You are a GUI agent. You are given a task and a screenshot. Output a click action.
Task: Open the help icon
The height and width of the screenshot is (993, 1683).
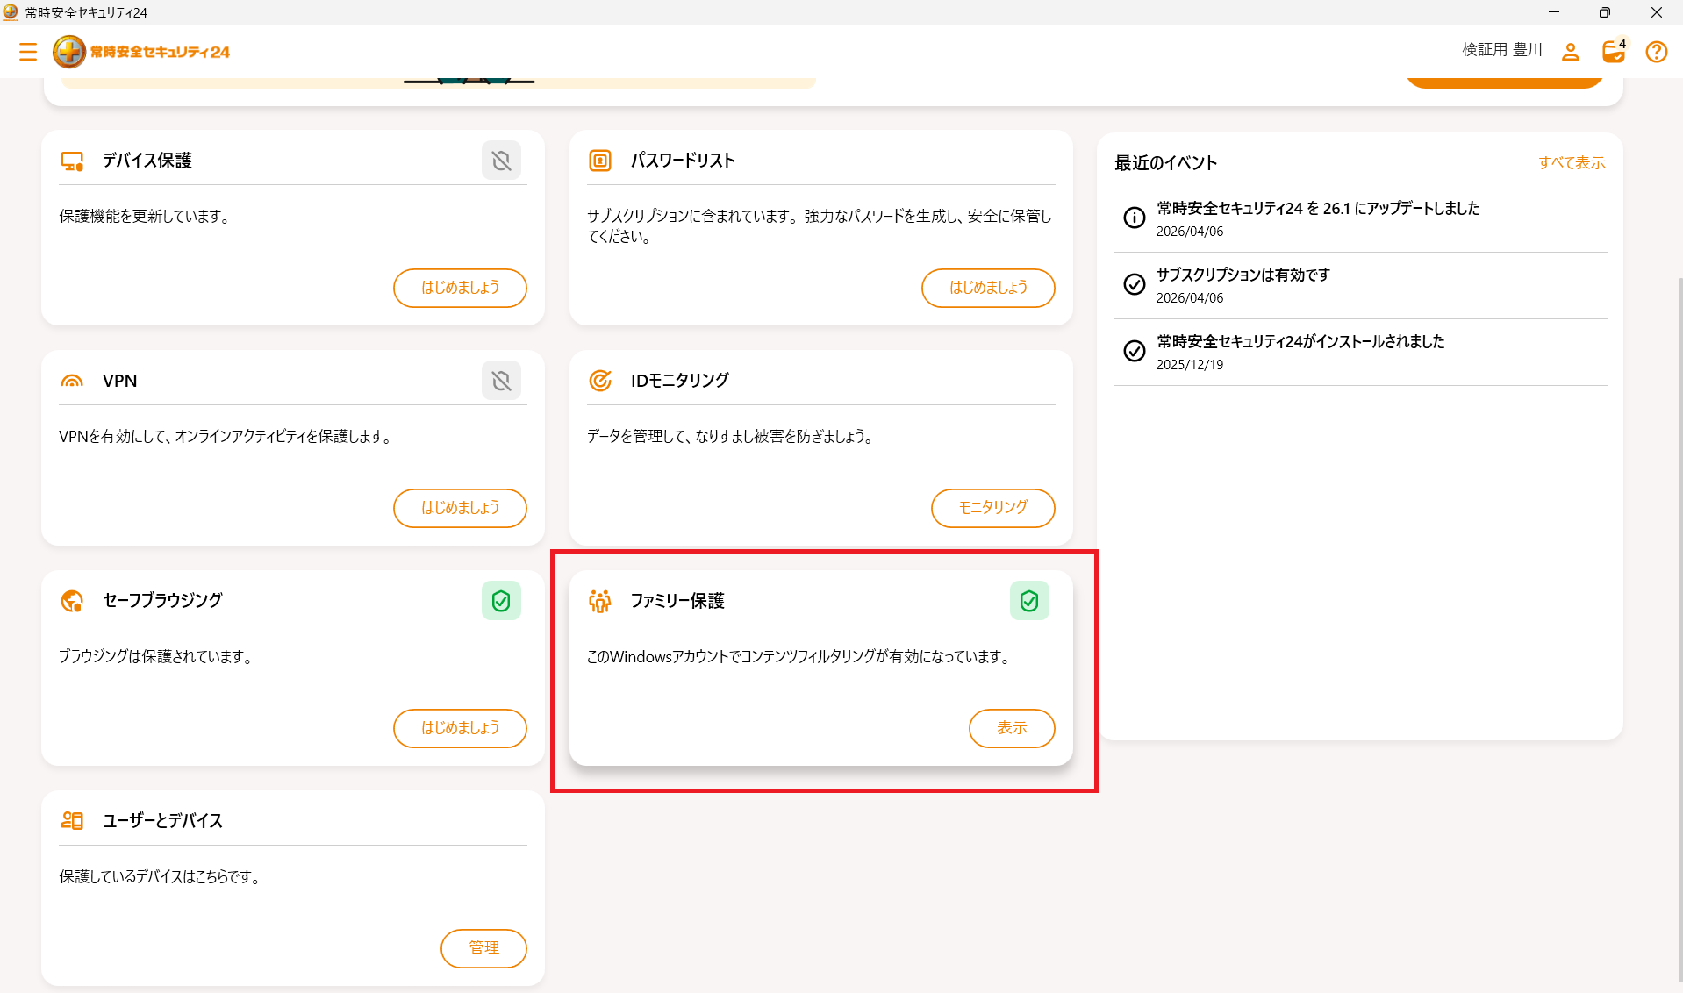pos(1656,52)
